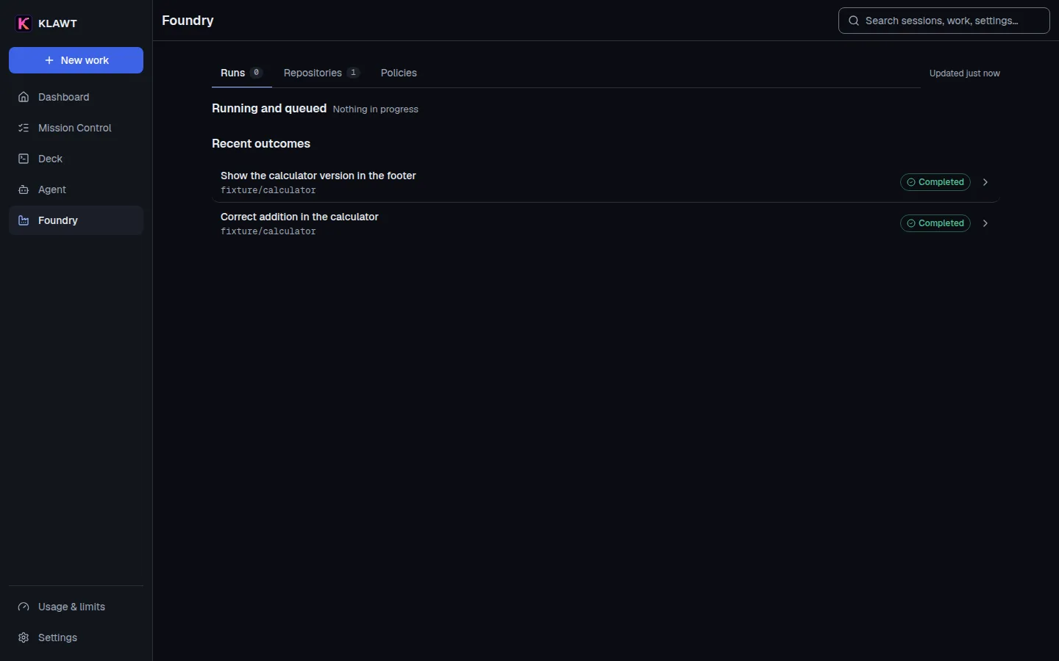Expand the footer version run chevron

[x=985, y=182]
